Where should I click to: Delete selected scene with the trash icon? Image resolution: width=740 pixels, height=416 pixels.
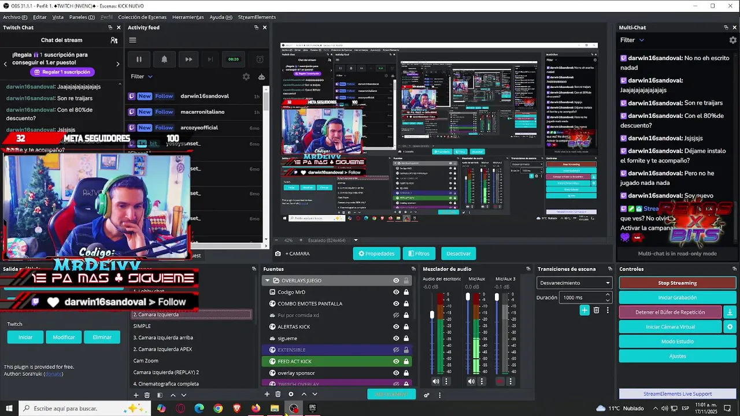pyautogui.click(x=147, y=395)
